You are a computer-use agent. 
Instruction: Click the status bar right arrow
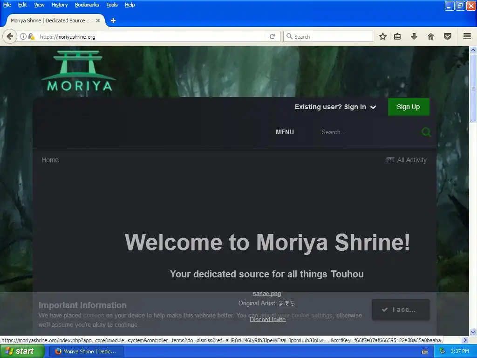(465, 340)
